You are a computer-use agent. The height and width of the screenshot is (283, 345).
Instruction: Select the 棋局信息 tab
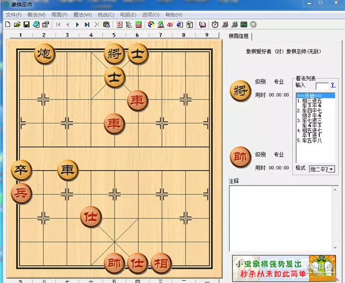click(x=239, y=36)
